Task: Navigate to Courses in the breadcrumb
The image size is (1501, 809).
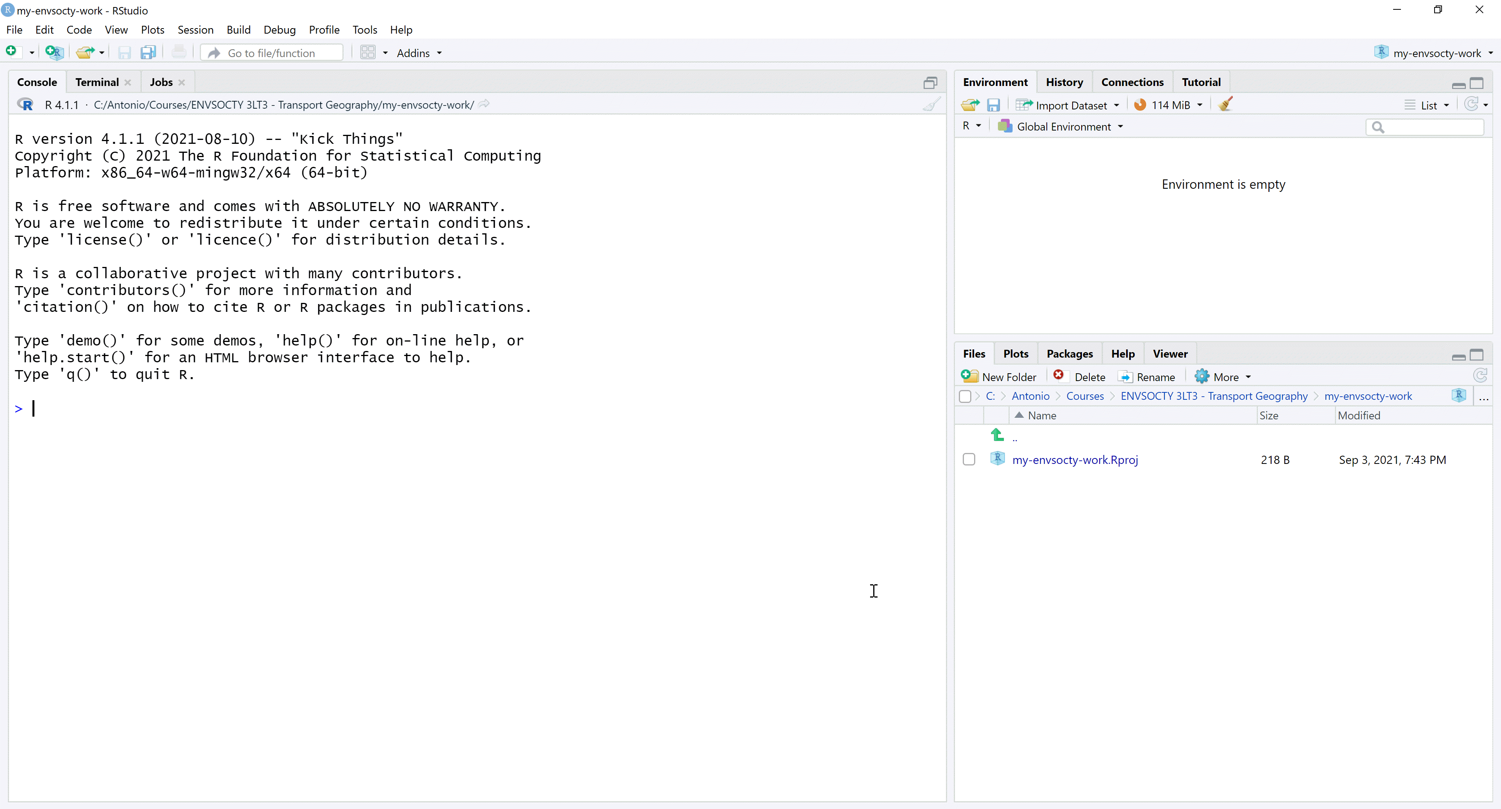Action: (1084, 396)
